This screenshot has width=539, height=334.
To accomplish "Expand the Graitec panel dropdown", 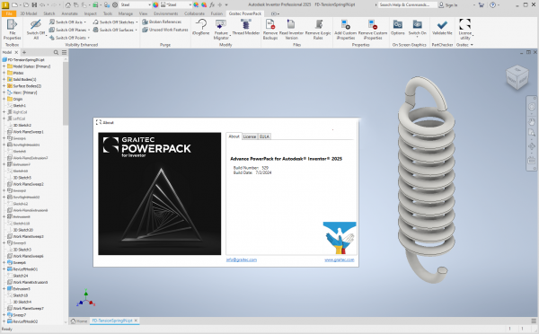I will [472, 45].
